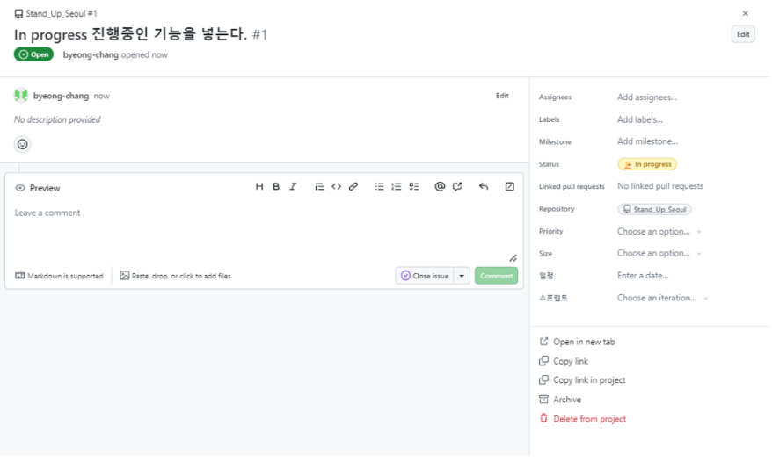Insert code formatting

[x=338, y=187]
